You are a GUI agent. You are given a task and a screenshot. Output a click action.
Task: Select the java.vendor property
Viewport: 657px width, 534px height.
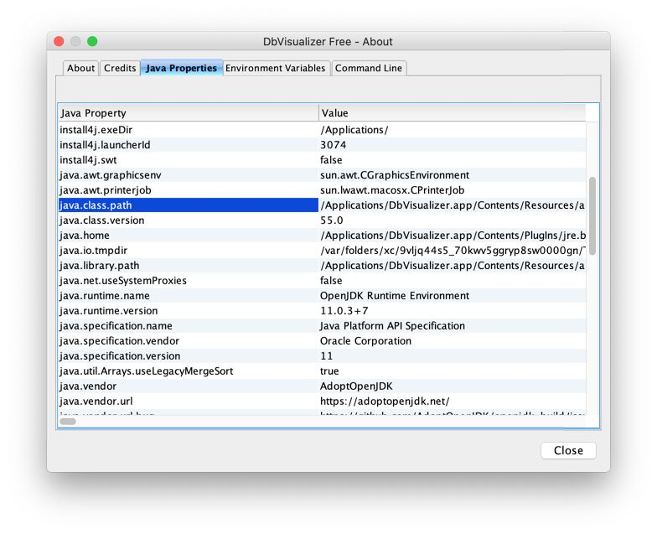[188, 386]
